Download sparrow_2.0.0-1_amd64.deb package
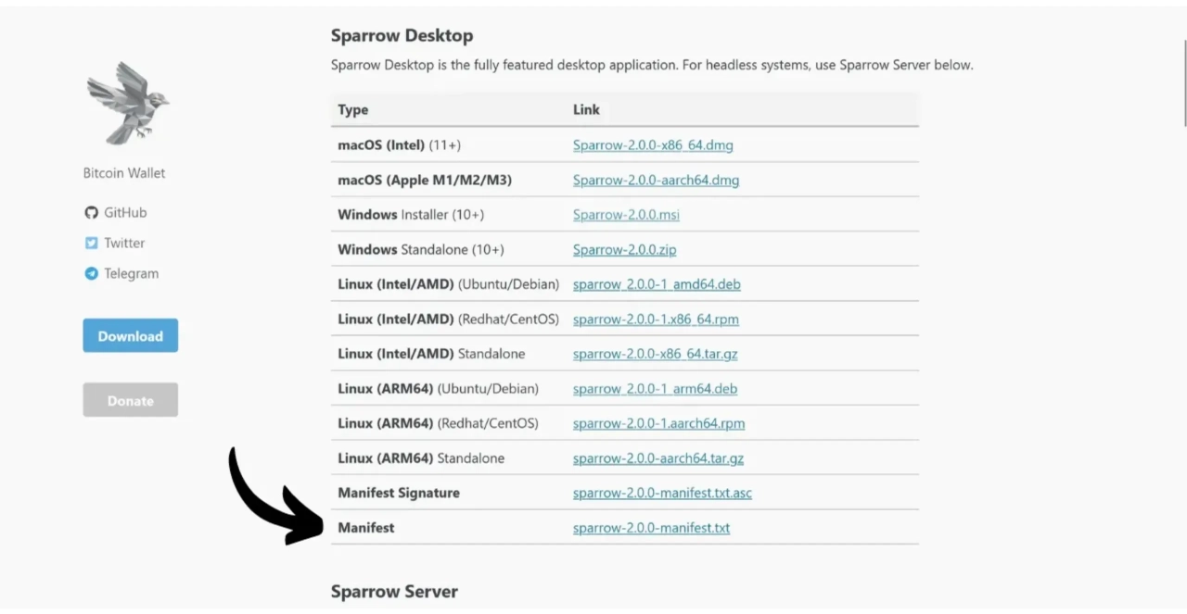Viewport: 1187px width, 614px height. click(x=657, y=284)
